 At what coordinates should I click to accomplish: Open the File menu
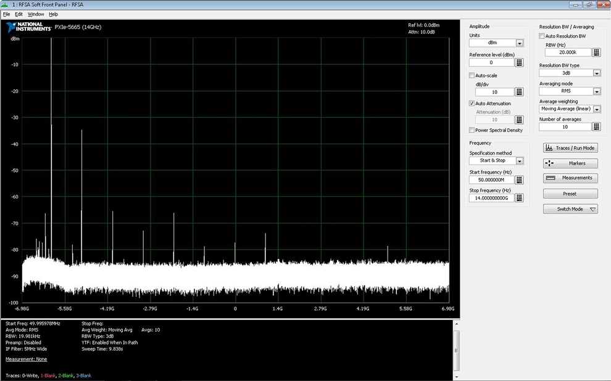[7, 14]
